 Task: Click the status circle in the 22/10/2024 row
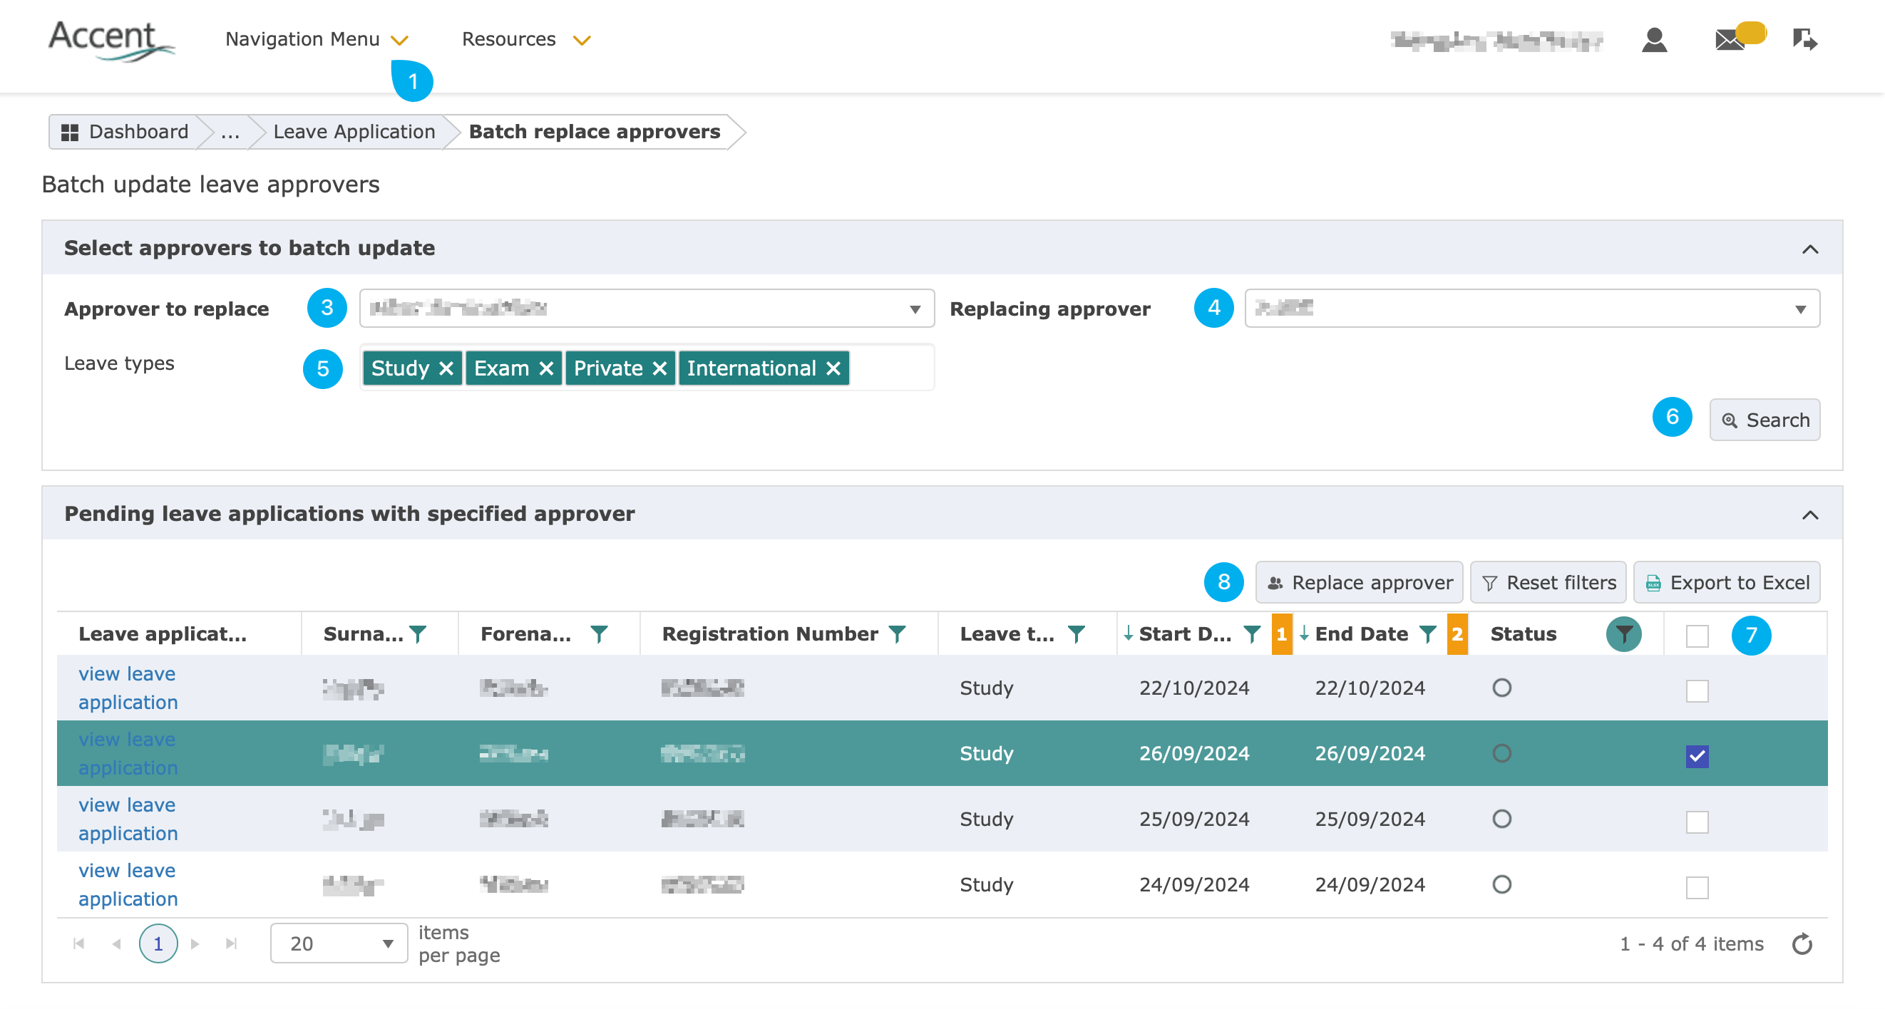point(1501,688)
